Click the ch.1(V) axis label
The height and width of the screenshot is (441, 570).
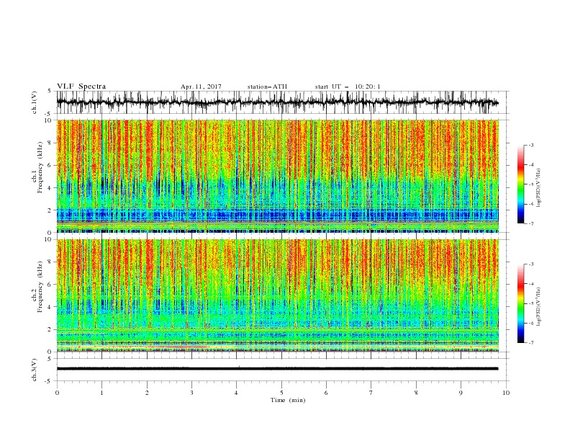click(35, 102)
